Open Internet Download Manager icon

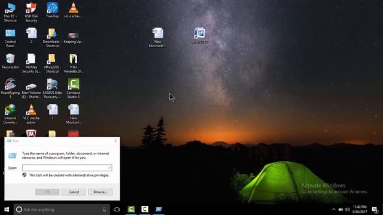point(10,114)
